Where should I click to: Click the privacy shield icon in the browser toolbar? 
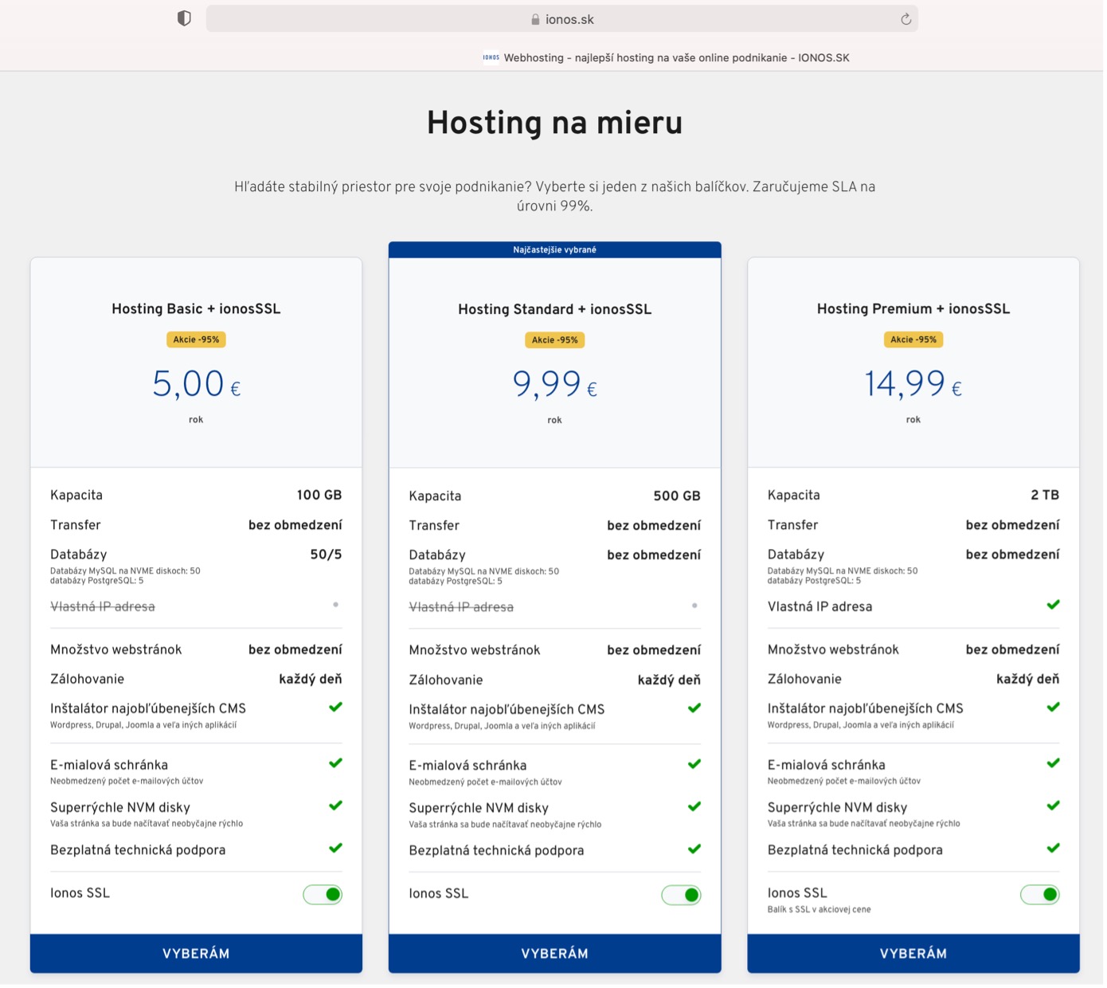(x=185, y=18)
